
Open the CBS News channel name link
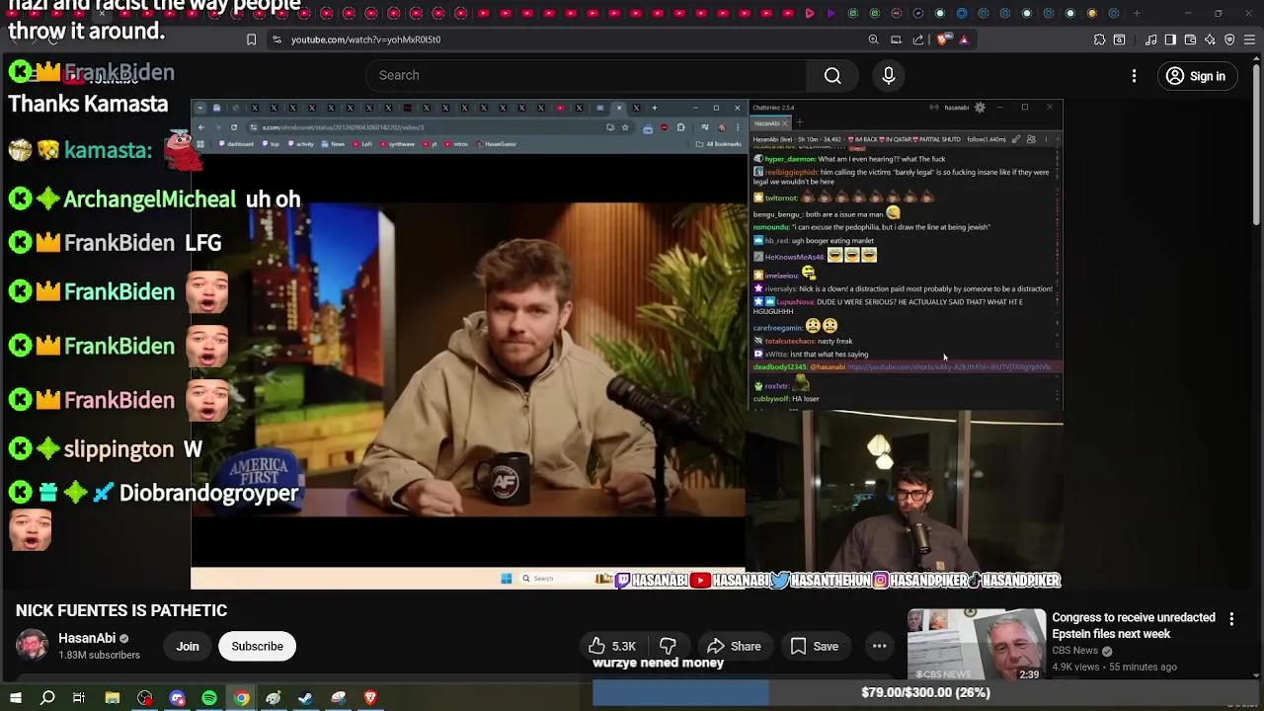coord(1075,651)
